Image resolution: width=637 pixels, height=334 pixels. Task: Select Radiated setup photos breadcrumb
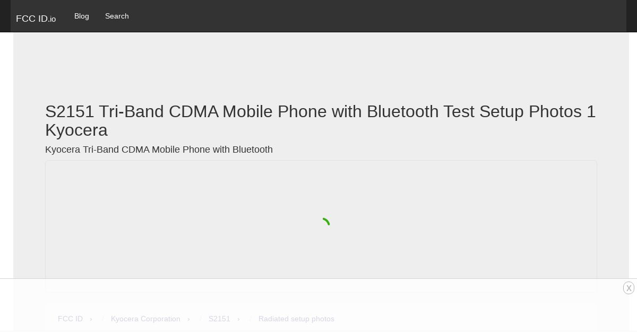click(296, 319)
